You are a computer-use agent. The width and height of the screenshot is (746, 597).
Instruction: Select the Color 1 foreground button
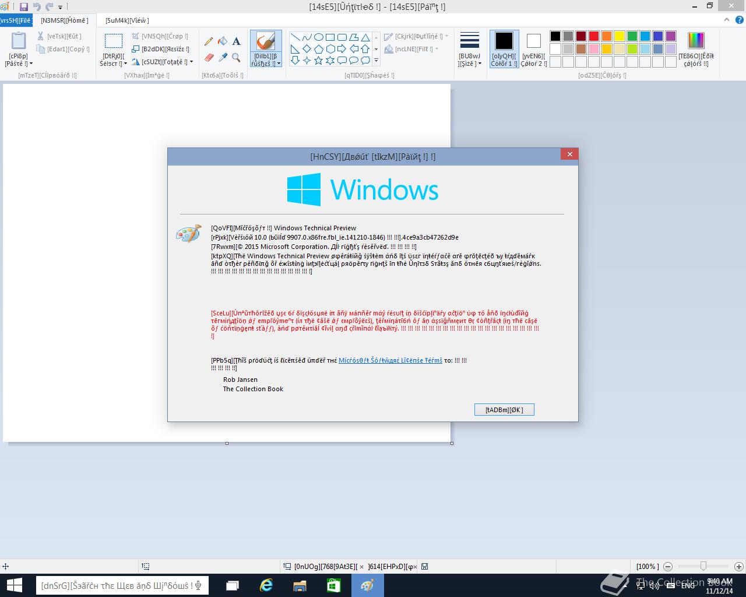click(x=504, y=49)
